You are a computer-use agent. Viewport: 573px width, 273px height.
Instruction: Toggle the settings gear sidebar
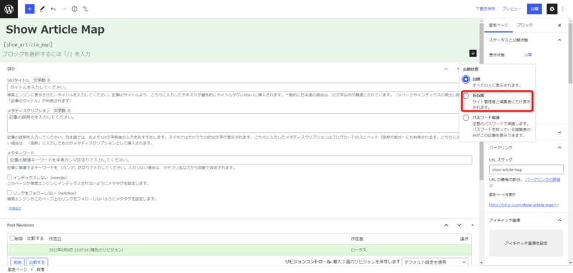(x=552, y=9)
